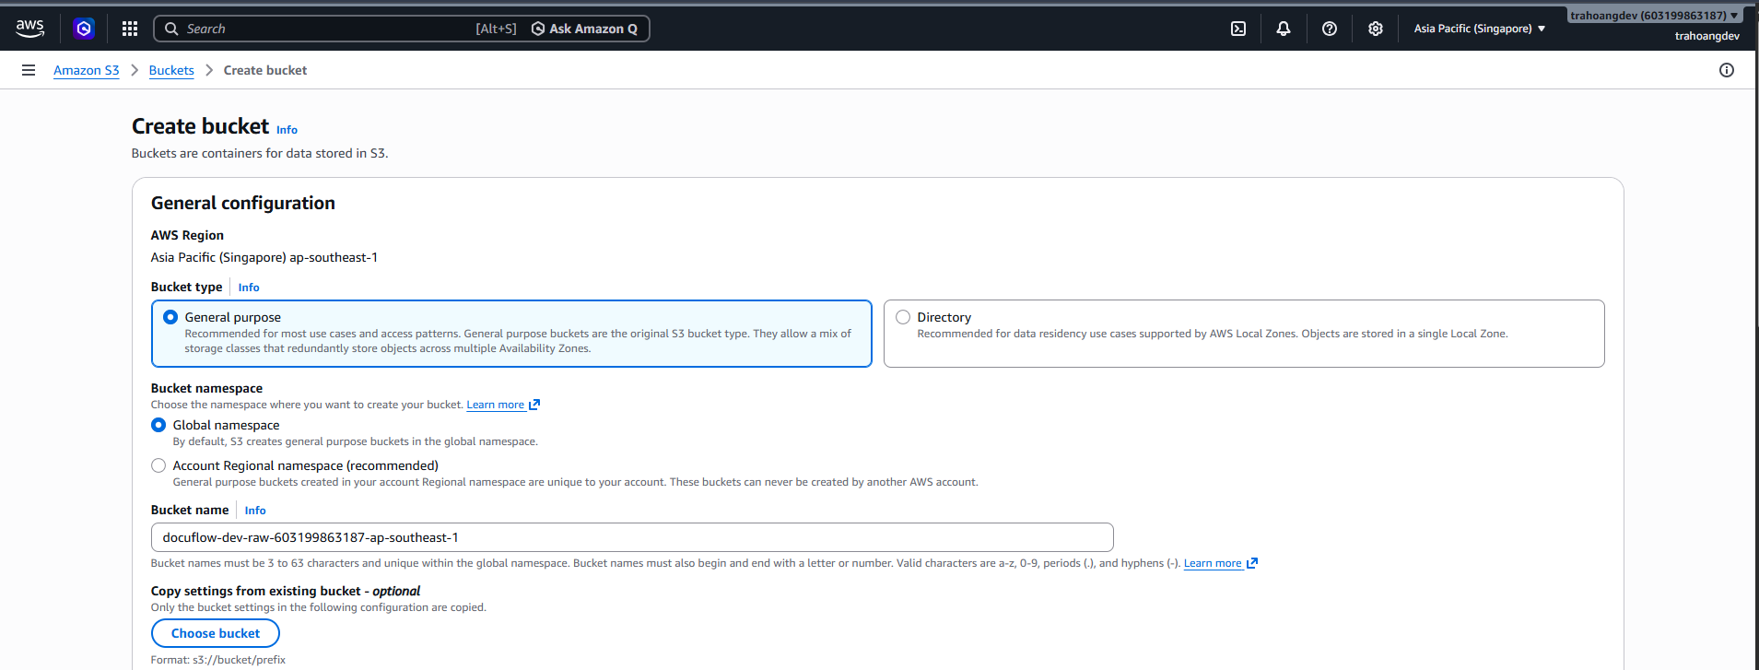Click the Choose bucket button
Screen dimensions: 1759x670
pos(216,633)
